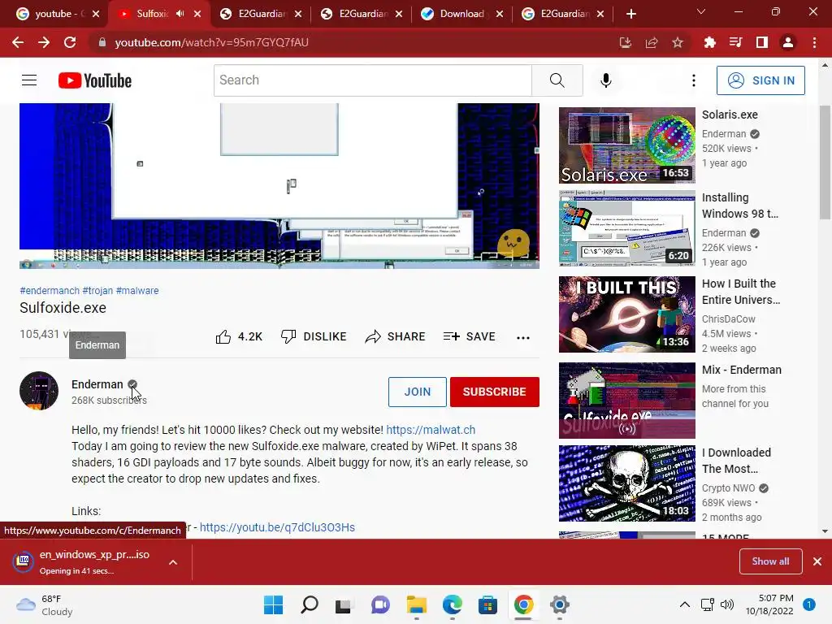Click the page vertical scrollbar thumb
The image size is (832, 624).
pyautogui.click(x=825, y=162)
